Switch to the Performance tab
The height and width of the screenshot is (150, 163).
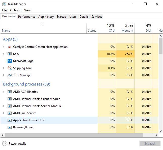(x=27, y=17)
